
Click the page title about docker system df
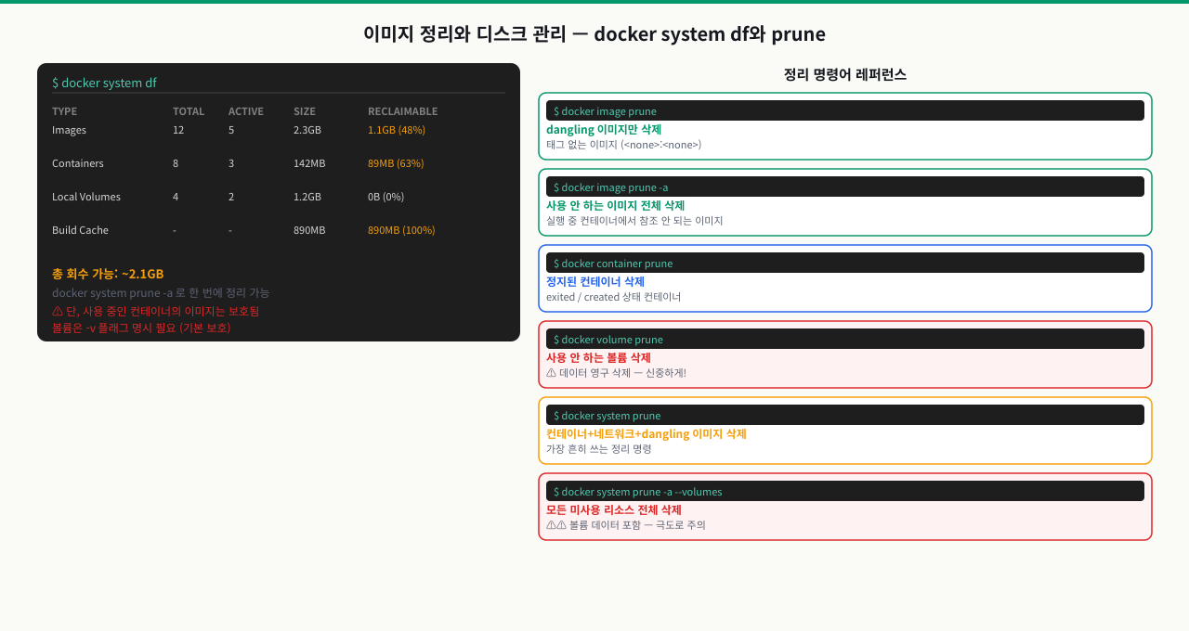[594, 34]
